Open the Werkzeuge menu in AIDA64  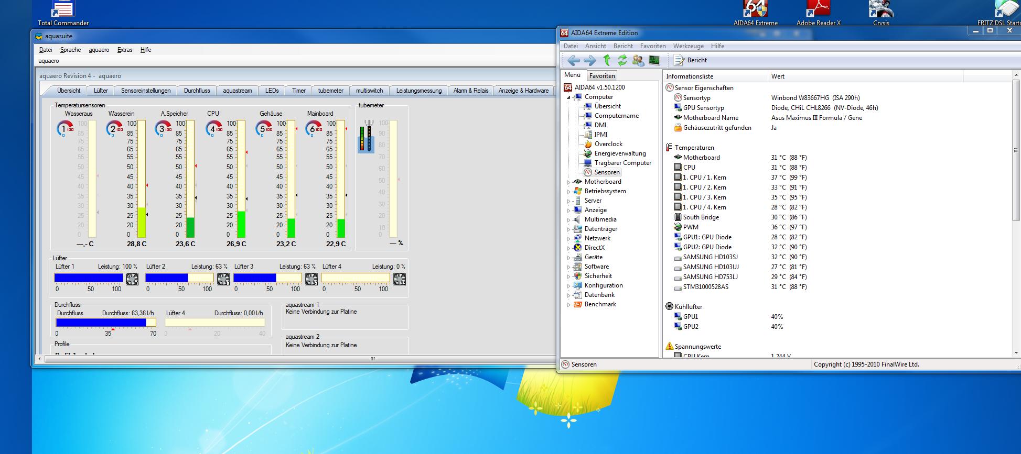click(688, 46)
